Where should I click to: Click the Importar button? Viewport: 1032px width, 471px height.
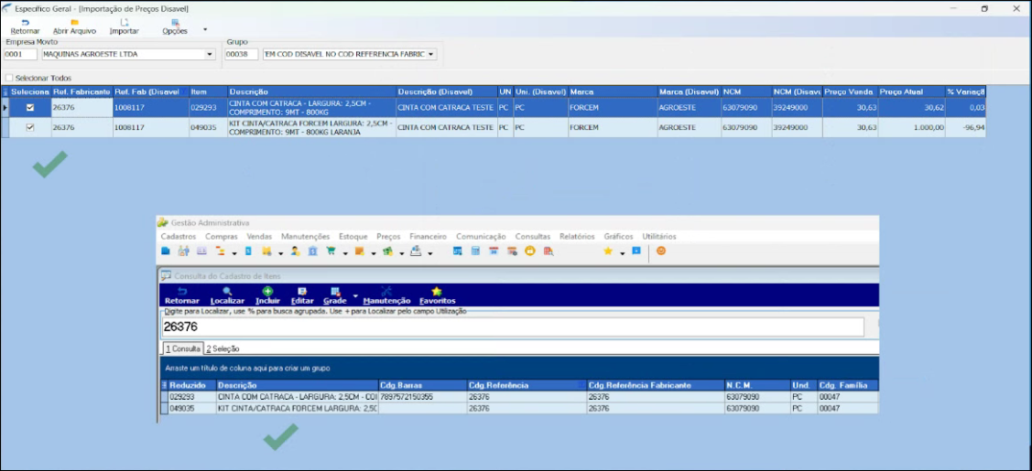[125, 27]
